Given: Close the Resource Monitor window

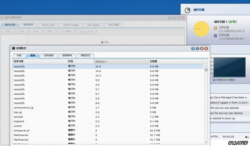Looking at the screenshot, I should (206, 49).
